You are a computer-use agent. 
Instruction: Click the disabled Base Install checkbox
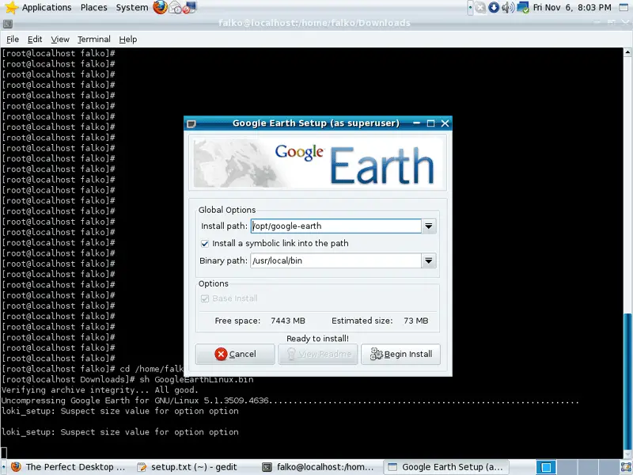[205, 298]
